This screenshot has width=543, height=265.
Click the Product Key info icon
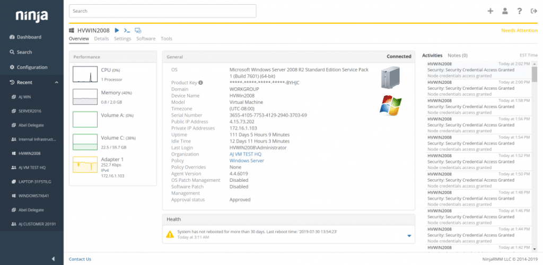click(200, 83)
